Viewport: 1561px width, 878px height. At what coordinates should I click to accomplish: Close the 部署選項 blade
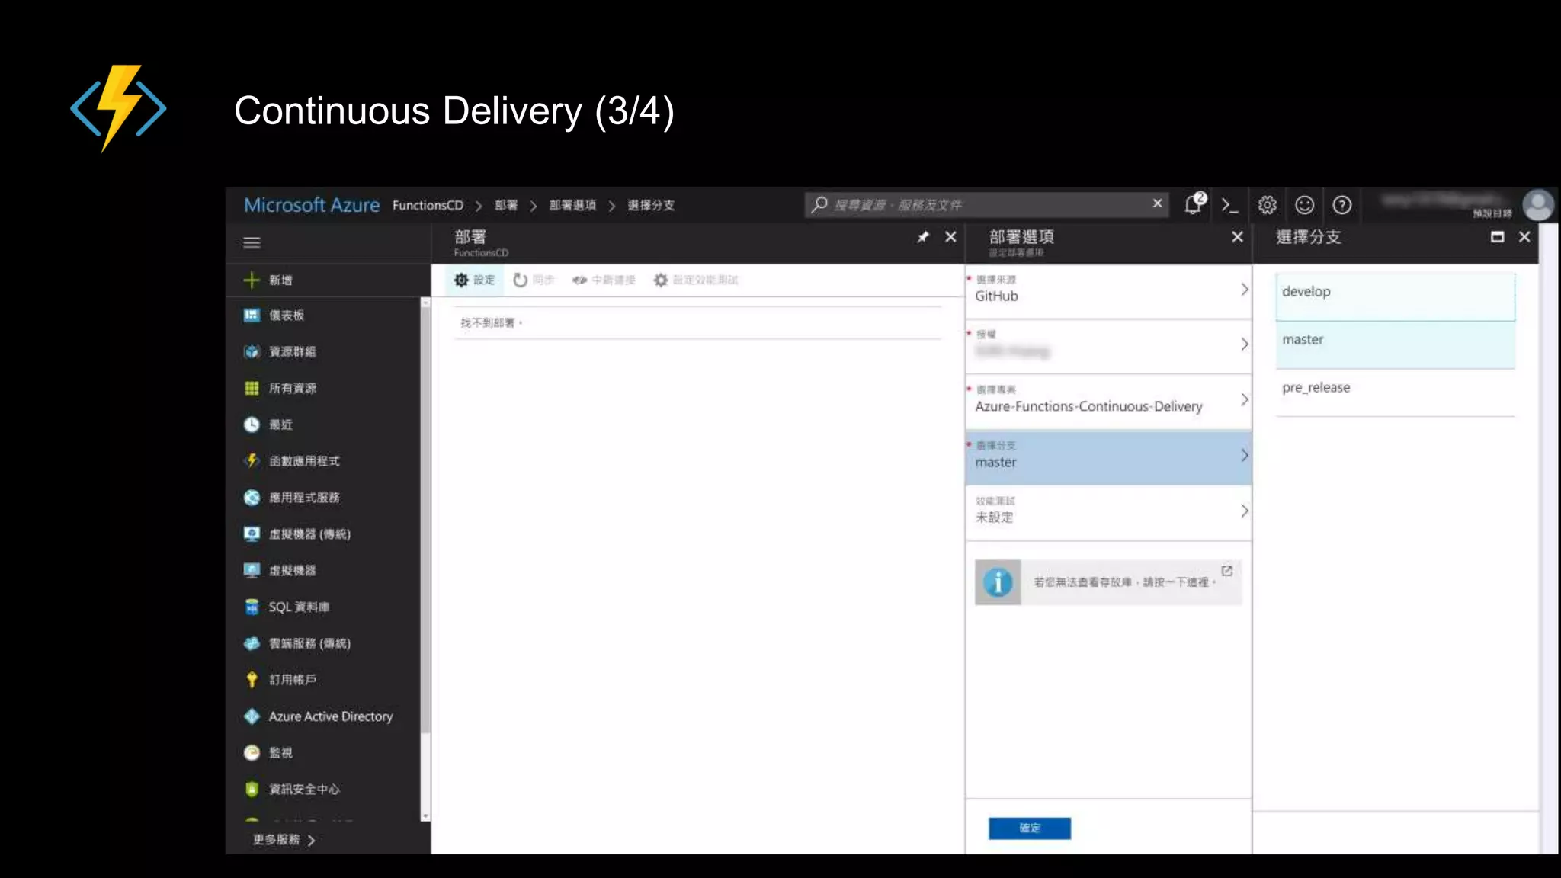[1237, 237]
